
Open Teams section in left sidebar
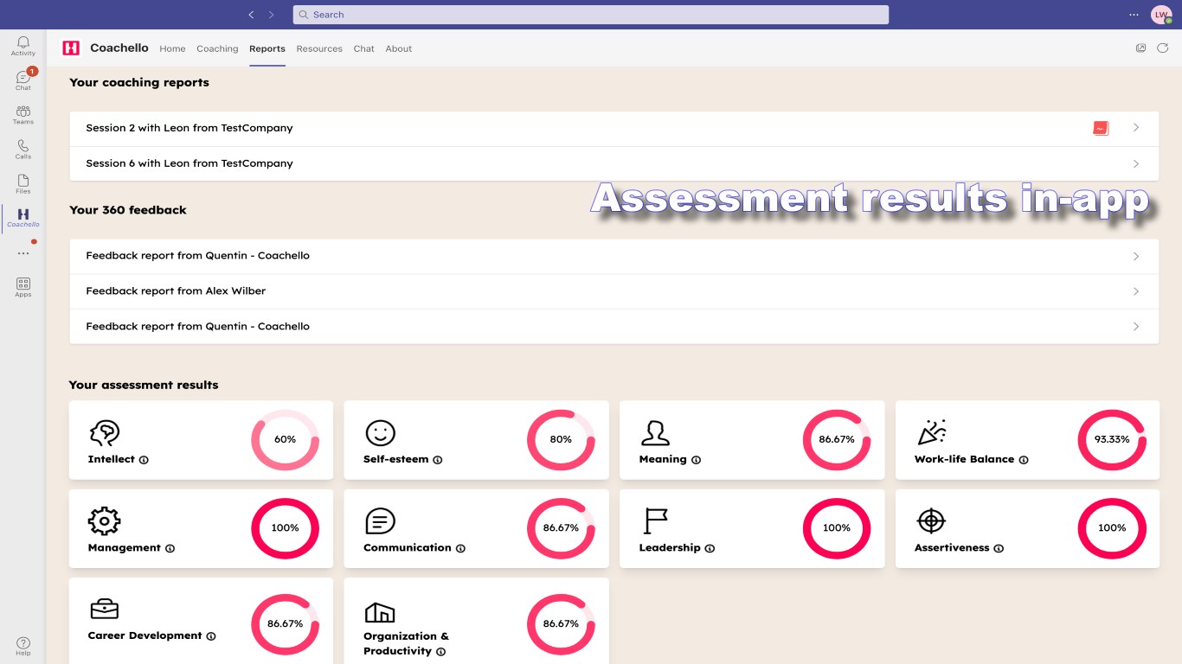point(23,115)
